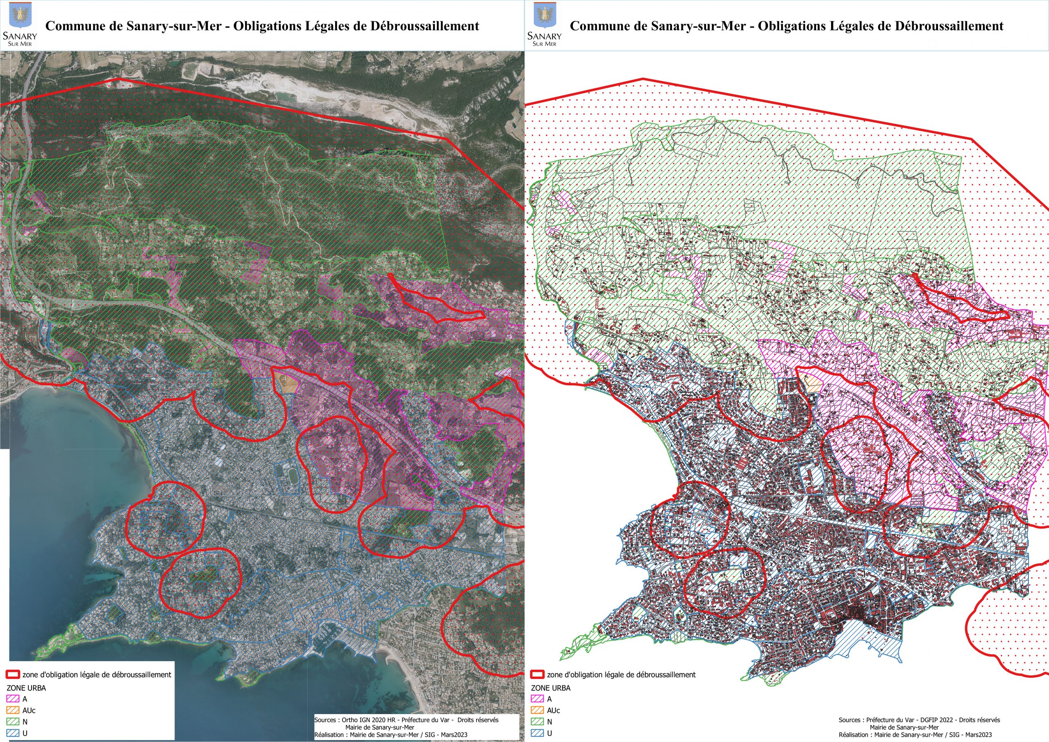The height and width of the screenshot is (742, 1049).
Task: Click the sources line mentioning 'Ortho IGN 2020 HR'
Action: pos(406,719)
